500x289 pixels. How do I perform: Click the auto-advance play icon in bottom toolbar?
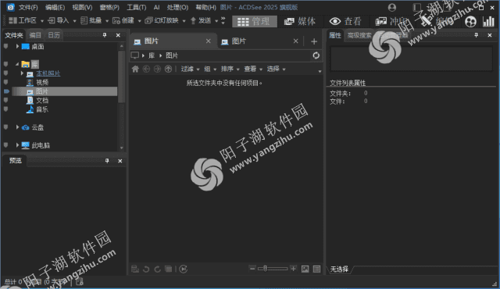pyautogui.click(x=184, y=269)
